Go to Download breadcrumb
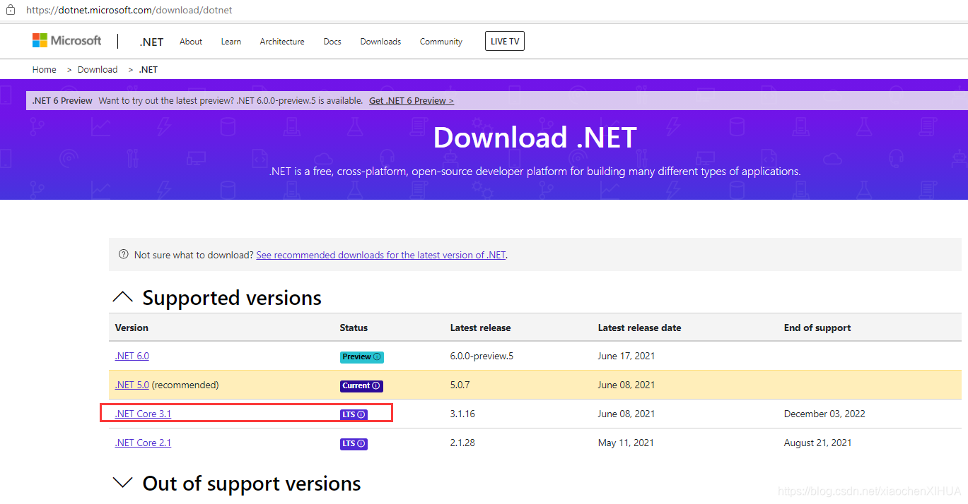968x504 pixels. tap(98, 69)
